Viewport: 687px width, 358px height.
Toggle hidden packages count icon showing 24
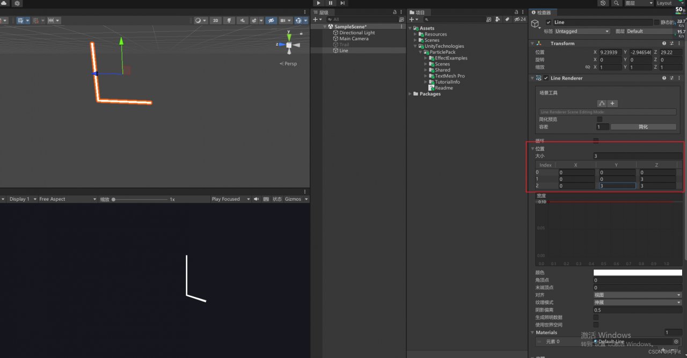pos(520,19)
